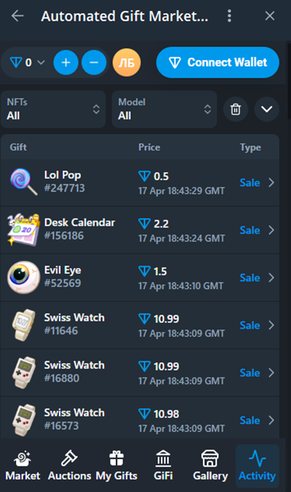
Task: Clear filters with the trash icon
Action: 236,109
